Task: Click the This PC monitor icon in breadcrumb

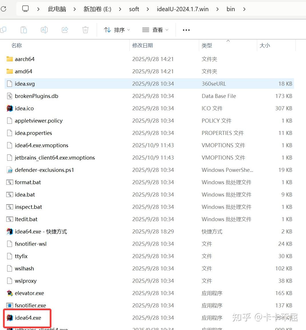Action: (25, 9)
